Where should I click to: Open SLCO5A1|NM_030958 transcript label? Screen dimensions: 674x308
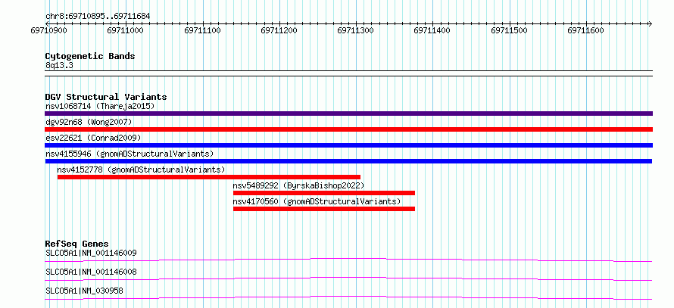point(84,291)
